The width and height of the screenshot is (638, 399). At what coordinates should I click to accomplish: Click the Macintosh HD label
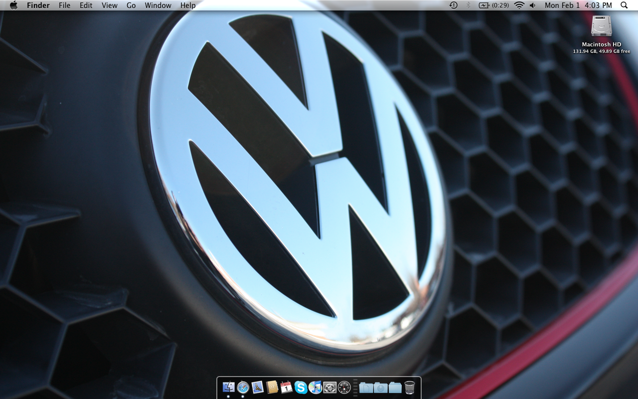[602, 44]
